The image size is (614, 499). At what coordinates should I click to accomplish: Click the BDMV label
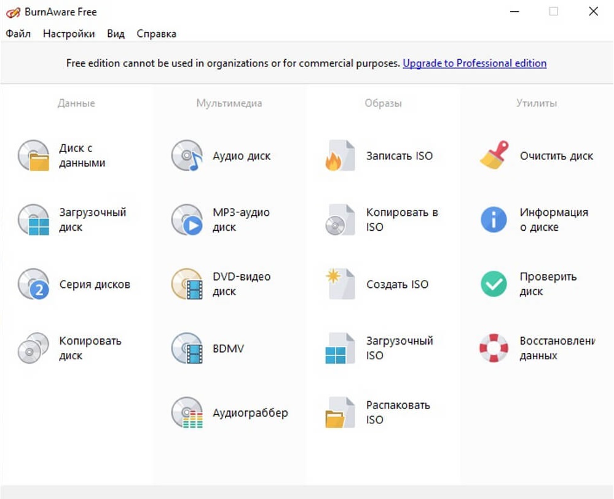(x=228, y=348)
